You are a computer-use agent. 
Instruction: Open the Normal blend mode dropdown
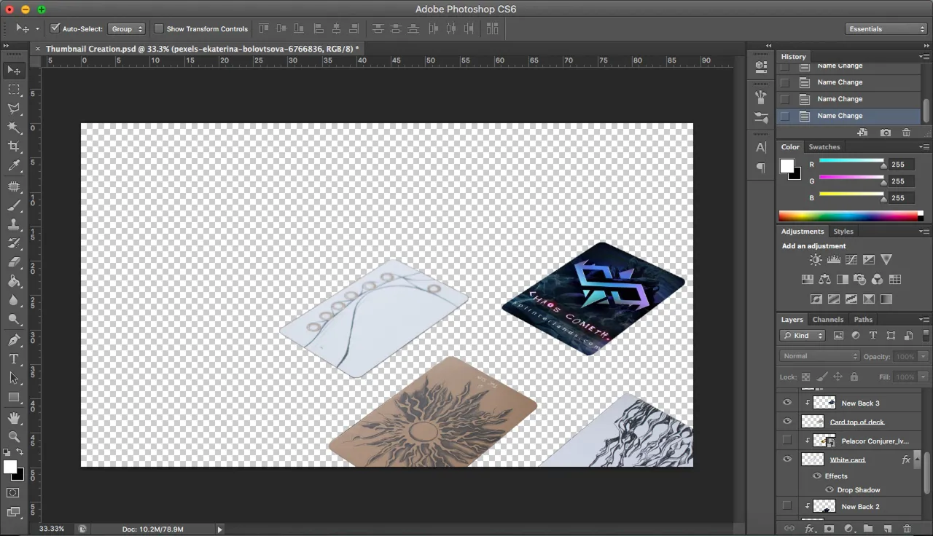820,356
